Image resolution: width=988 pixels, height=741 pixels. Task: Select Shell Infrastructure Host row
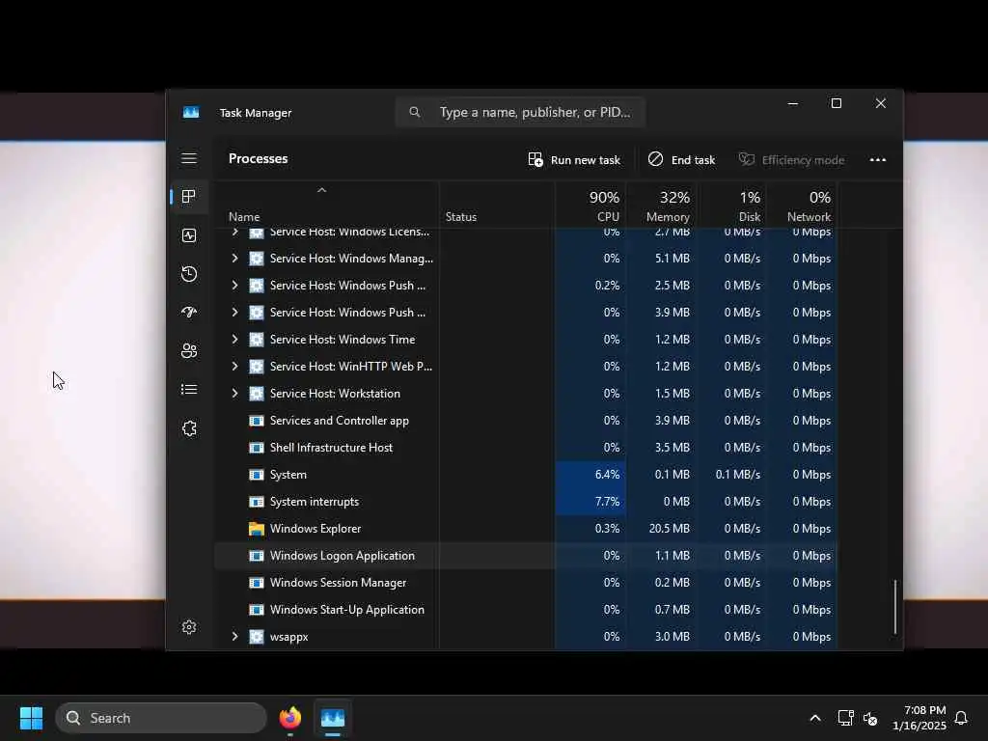[x=526, y=448]
